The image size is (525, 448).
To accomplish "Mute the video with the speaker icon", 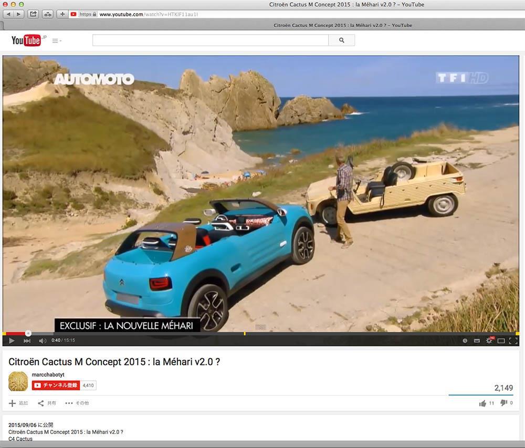I will coord(43,341).
